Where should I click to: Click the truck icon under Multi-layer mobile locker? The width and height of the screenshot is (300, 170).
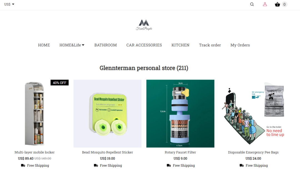[23, 165]
